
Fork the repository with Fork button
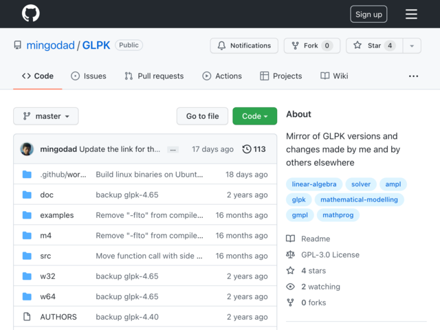[312, 46]
